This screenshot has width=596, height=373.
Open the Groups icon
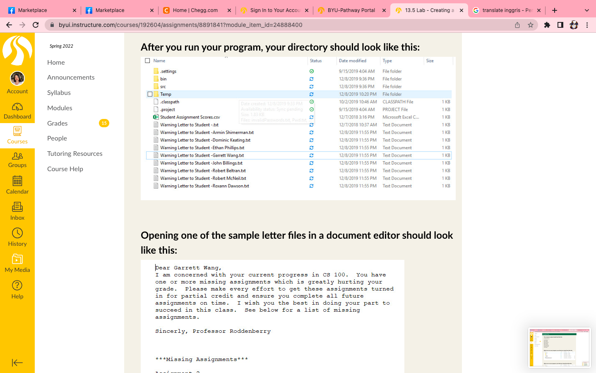(17, 156)
